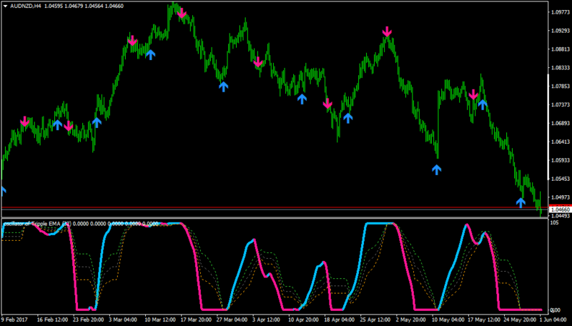Click the oscillator scale value 105
This screenshot has height=326, width=572.
[554, 222]
